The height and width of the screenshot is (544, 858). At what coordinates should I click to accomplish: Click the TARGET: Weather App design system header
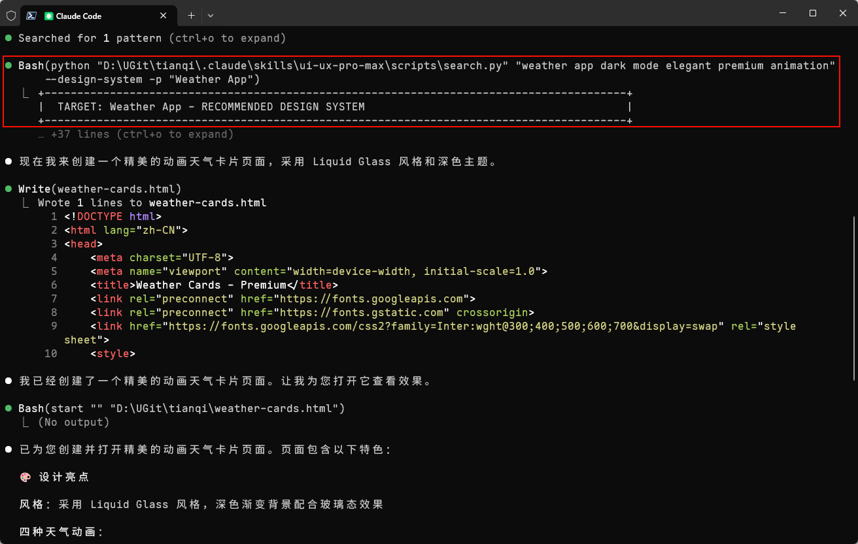[x=211, y=107]
